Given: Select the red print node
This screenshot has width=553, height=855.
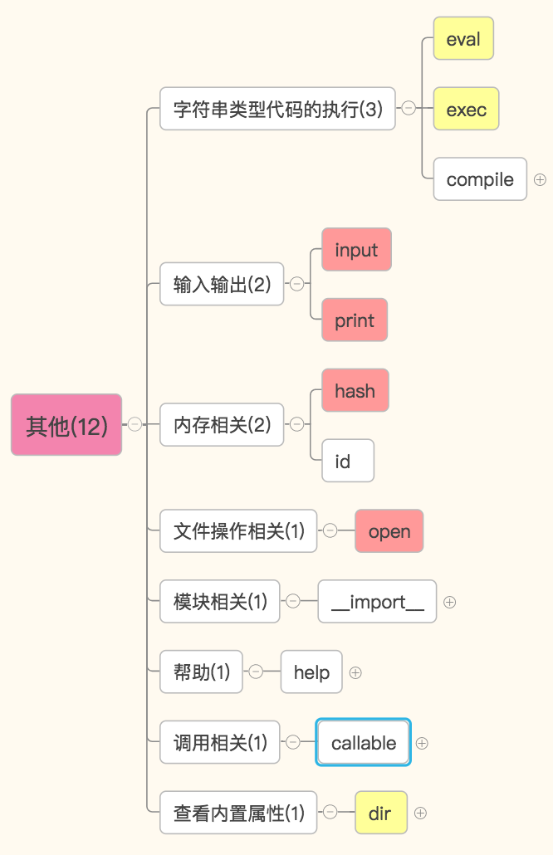Looking at the screenshot, I should pos(355,320).
